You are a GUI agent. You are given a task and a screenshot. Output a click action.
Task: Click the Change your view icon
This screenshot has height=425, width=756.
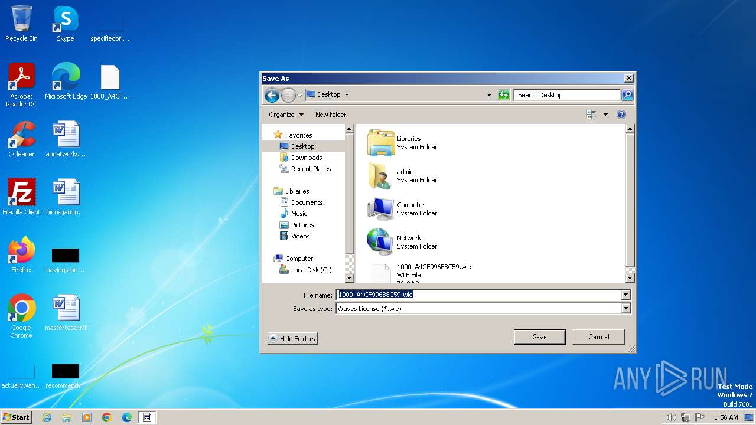coord(591,115)
